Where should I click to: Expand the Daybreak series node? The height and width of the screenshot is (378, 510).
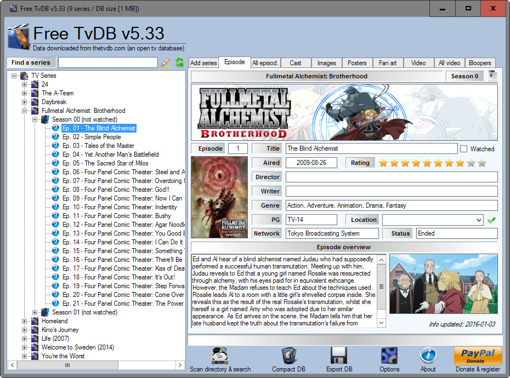(24, 102)
